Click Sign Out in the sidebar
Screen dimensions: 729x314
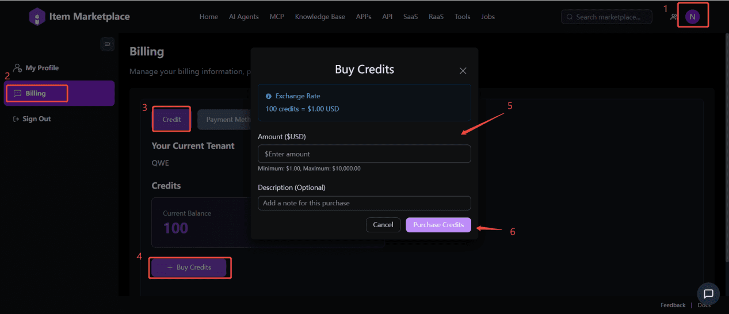[36, 118]
